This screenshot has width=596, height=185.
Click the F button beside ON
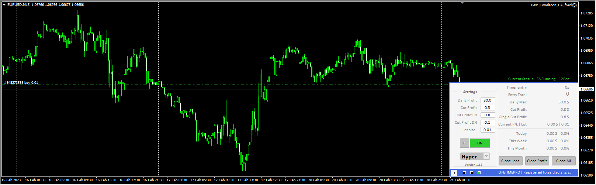point(464,143)
